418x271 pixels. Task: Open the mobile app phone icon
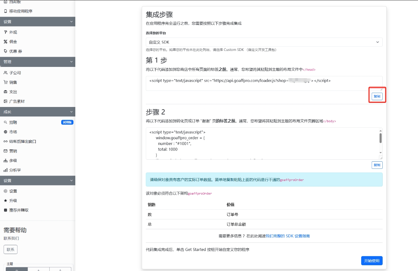coord(5,11)
